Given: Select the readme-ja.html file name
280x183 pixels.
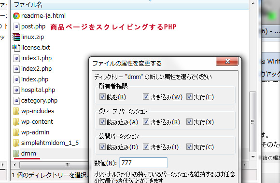Looking at the screenshot, I should pos(43,16).
